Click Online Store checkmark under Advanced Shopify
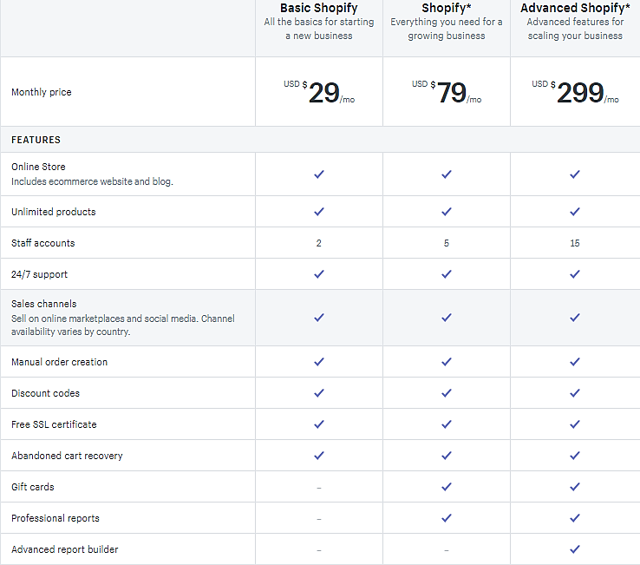The width and height of the screenshot is (640, 565). click(575, 174)
